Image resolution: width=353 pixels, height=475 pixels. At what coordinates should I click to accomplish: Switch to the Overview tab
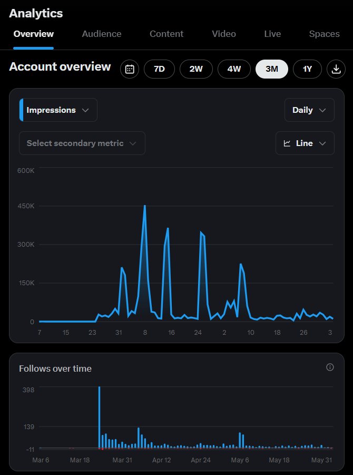(34, 34)
